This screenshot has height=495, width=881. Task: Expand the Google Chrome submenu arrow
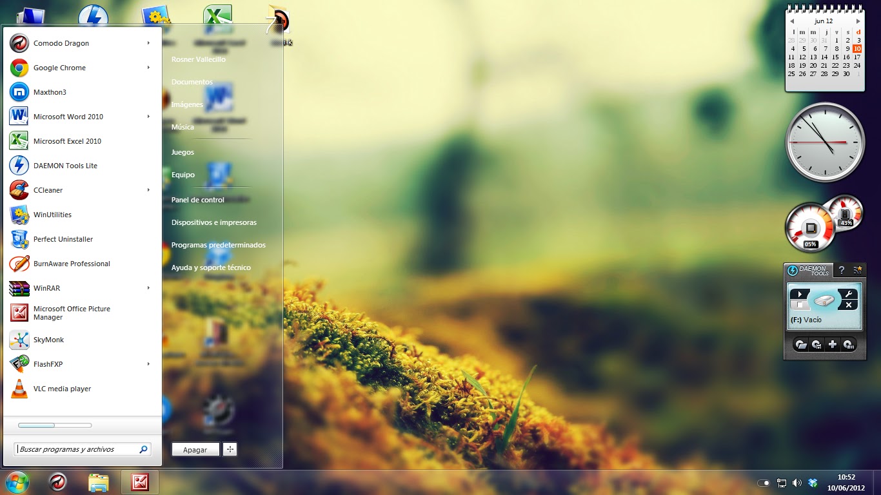(x=148, y=68)
